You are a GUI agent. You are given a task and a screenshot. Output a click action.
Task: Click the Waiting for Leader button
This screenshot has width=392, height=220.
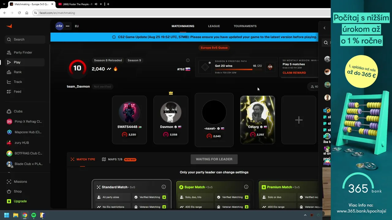point(214,159)
